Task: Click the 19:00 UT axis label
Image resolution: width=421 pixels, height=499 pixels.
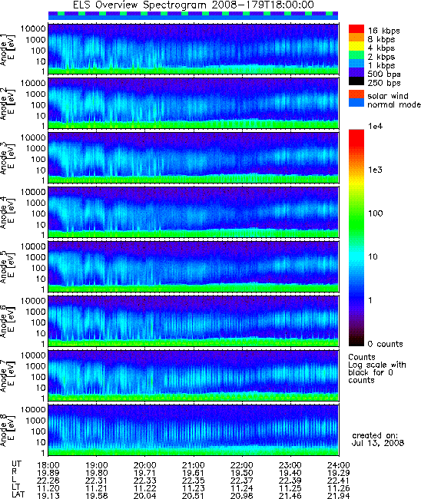Action: [97, 465]
